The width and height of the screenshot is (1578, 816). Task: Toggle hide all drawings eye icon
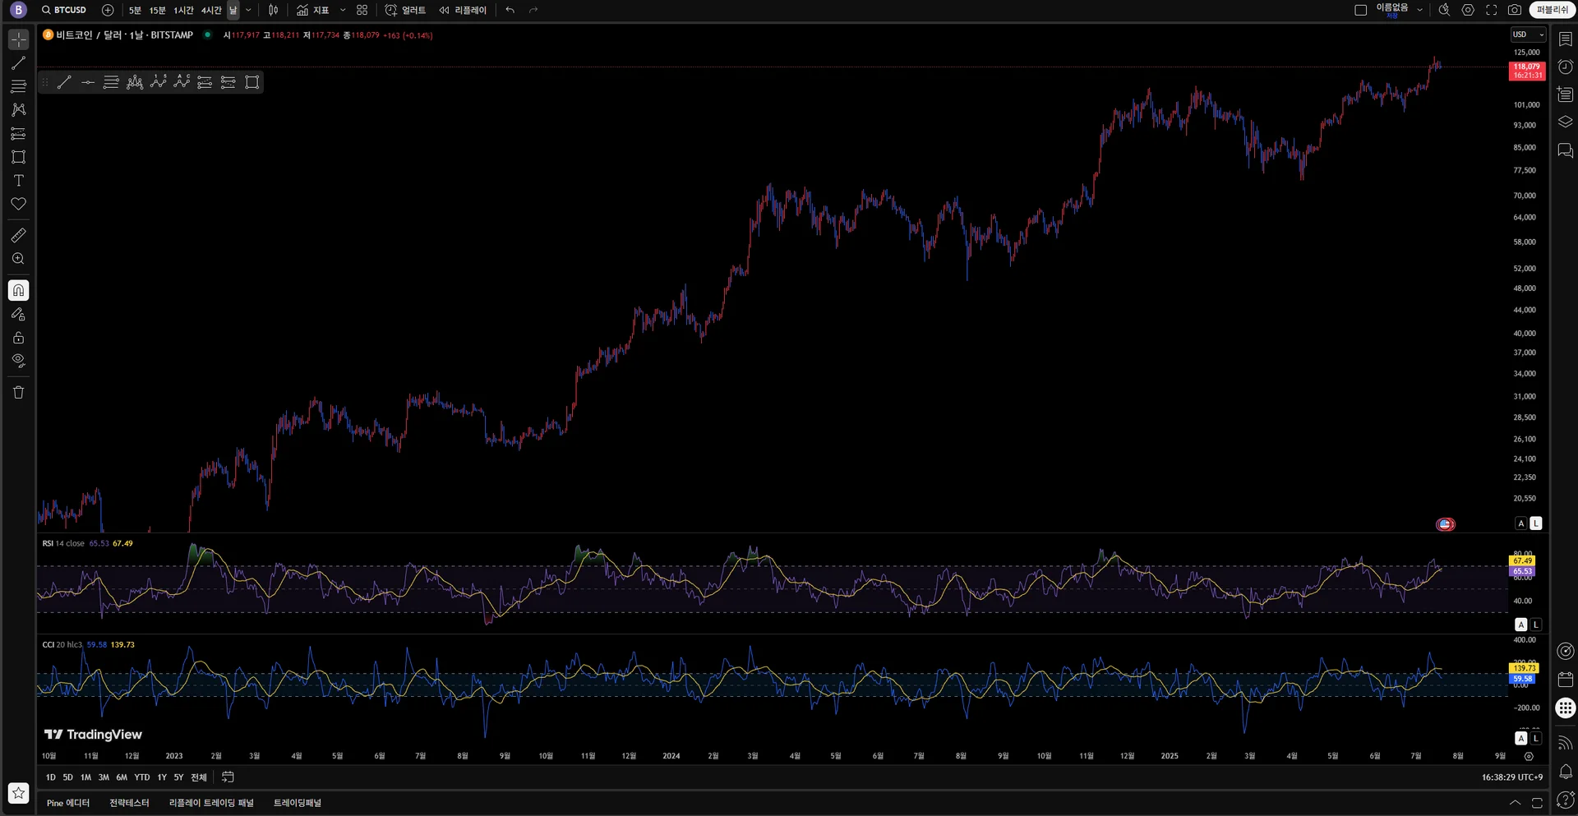pyautogui.click(x=18, y=361)
